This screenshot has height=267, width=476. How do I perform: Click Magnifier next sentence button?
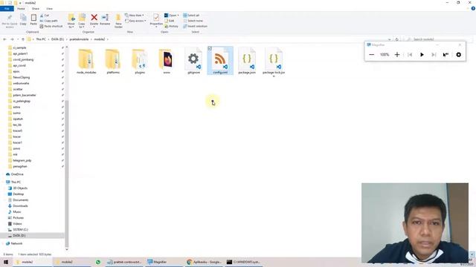pos(434,54)
